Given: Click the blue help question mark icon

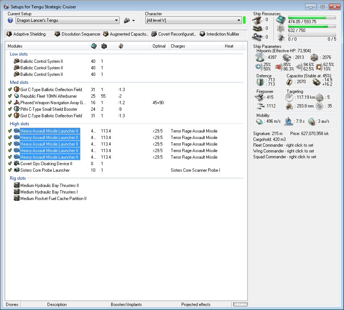Looking at the screenshot, I should [x=10, y=20].
